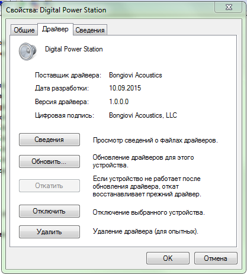The width and height of the screenshot is (247, 275).
Task: Cancel the dialog with Отмена
Action: pos(216,258)
